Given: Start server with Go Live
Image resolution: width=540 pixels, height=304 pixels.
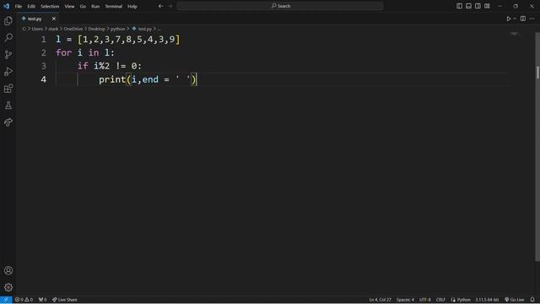Looking at the screenshot, I should [x=515, y=300].
